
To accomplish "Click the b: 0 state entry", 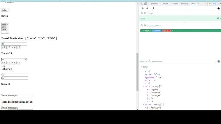I will [x=147, y=83].
